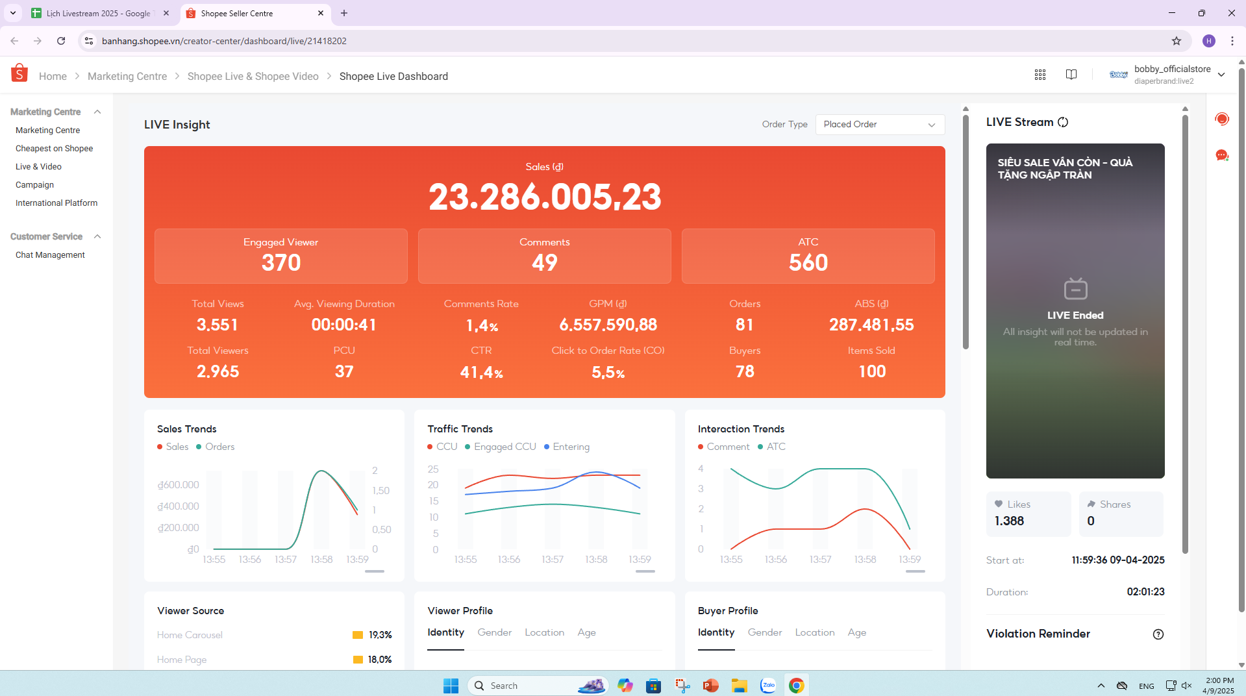
Task: Open the apps grid menu icon
Action: click(1040, 75)
